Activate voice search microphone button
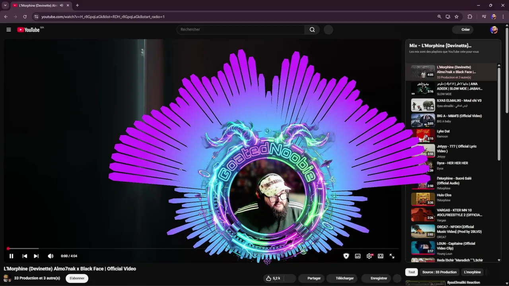Image resolution: width=509 pixels, height=286 pixels. tap(328, 29)
